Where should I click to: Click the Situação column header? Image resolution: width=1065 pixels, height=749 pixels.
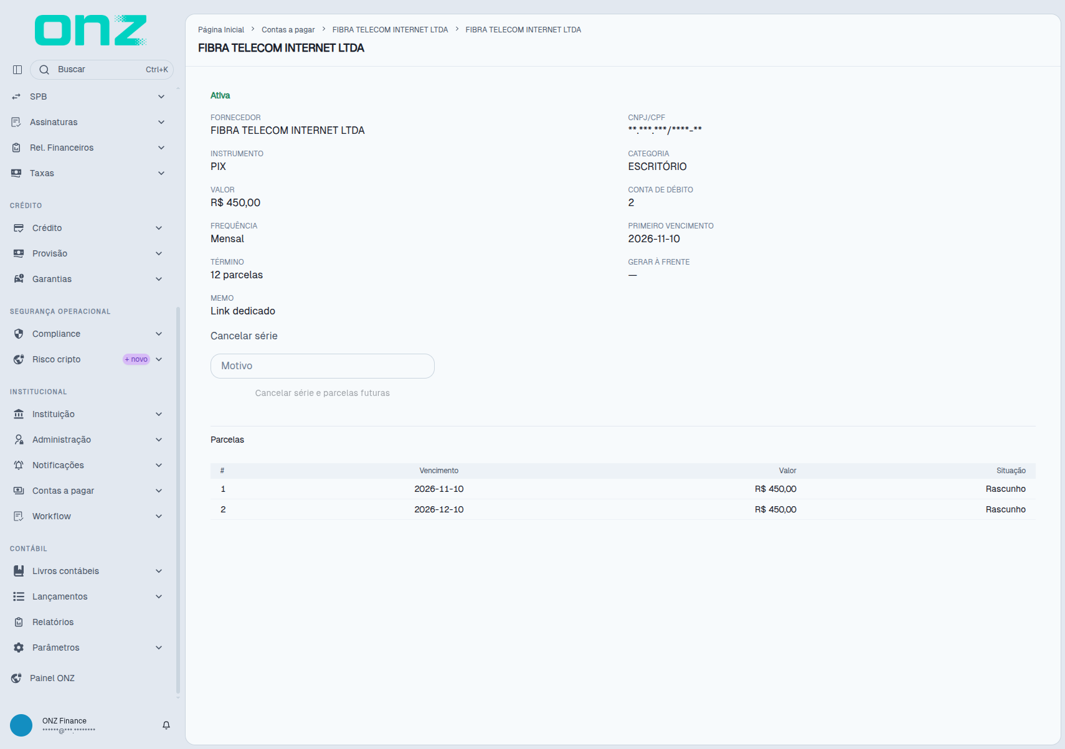click(x=1011, y=471)
